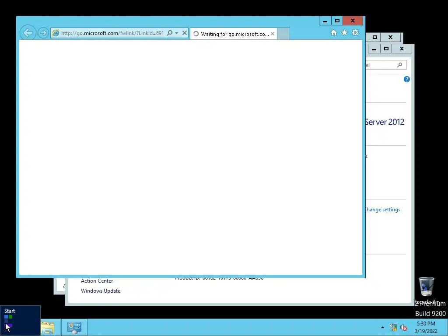The width and height of the screenshot is (448, 336).
Task: Open the Internet Explorer Tools gear
Action: coord(355,32)
